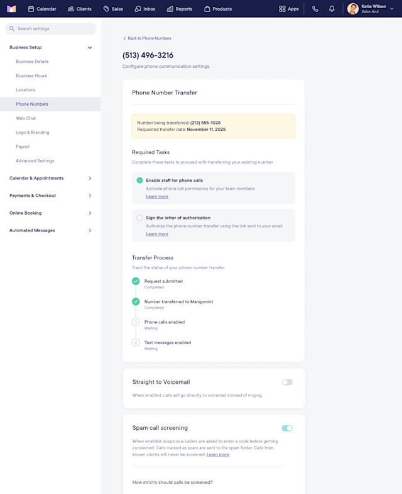The width and height of the screenshot is (402, 494).
Task: Open Reports bar chart icon
Action: pos(170,9)
